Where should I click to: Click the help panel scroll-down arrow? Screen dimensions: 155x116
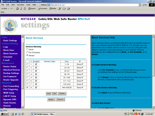pos(153,107)
